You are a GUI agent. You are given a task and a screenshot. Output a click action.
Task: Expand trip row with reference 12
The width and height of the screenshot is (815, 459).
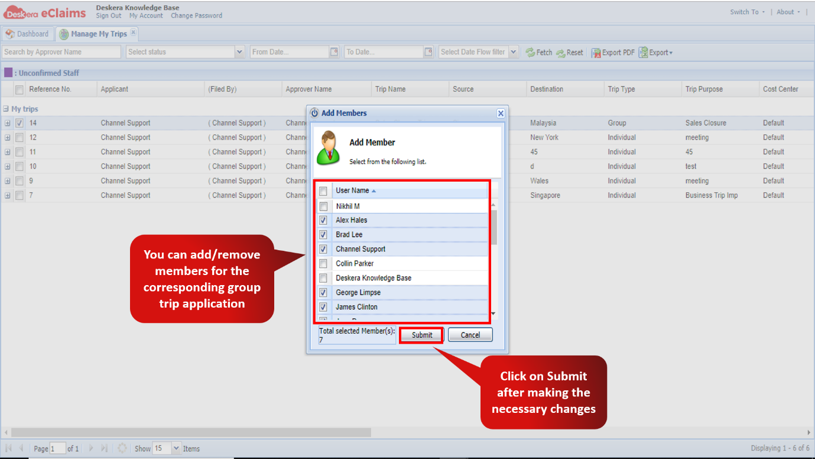8,138
